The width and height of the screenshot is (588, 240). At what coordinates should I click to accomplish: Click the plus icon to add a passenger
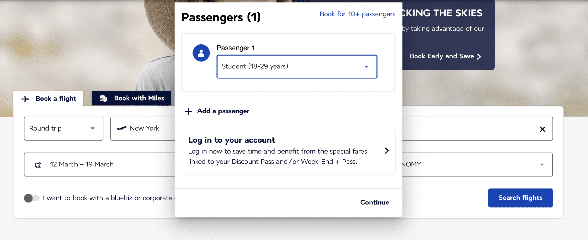point(188,111)
